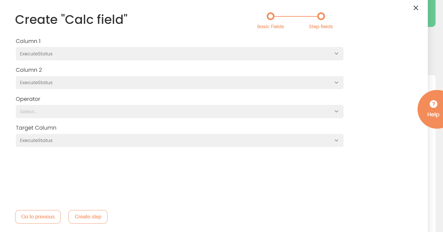Viewport: 443px width, 232px height.
Task: Select the Step fields step circle
Action: coord(321,16)
